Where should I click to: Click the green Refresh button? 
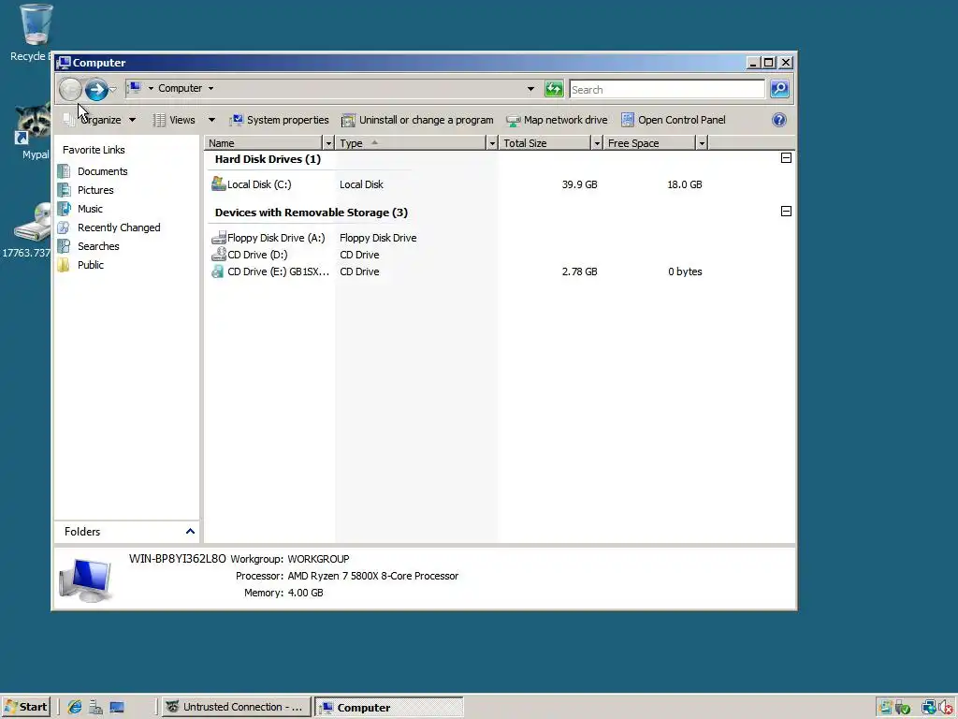pyautogui.click(x=554, y=89)
